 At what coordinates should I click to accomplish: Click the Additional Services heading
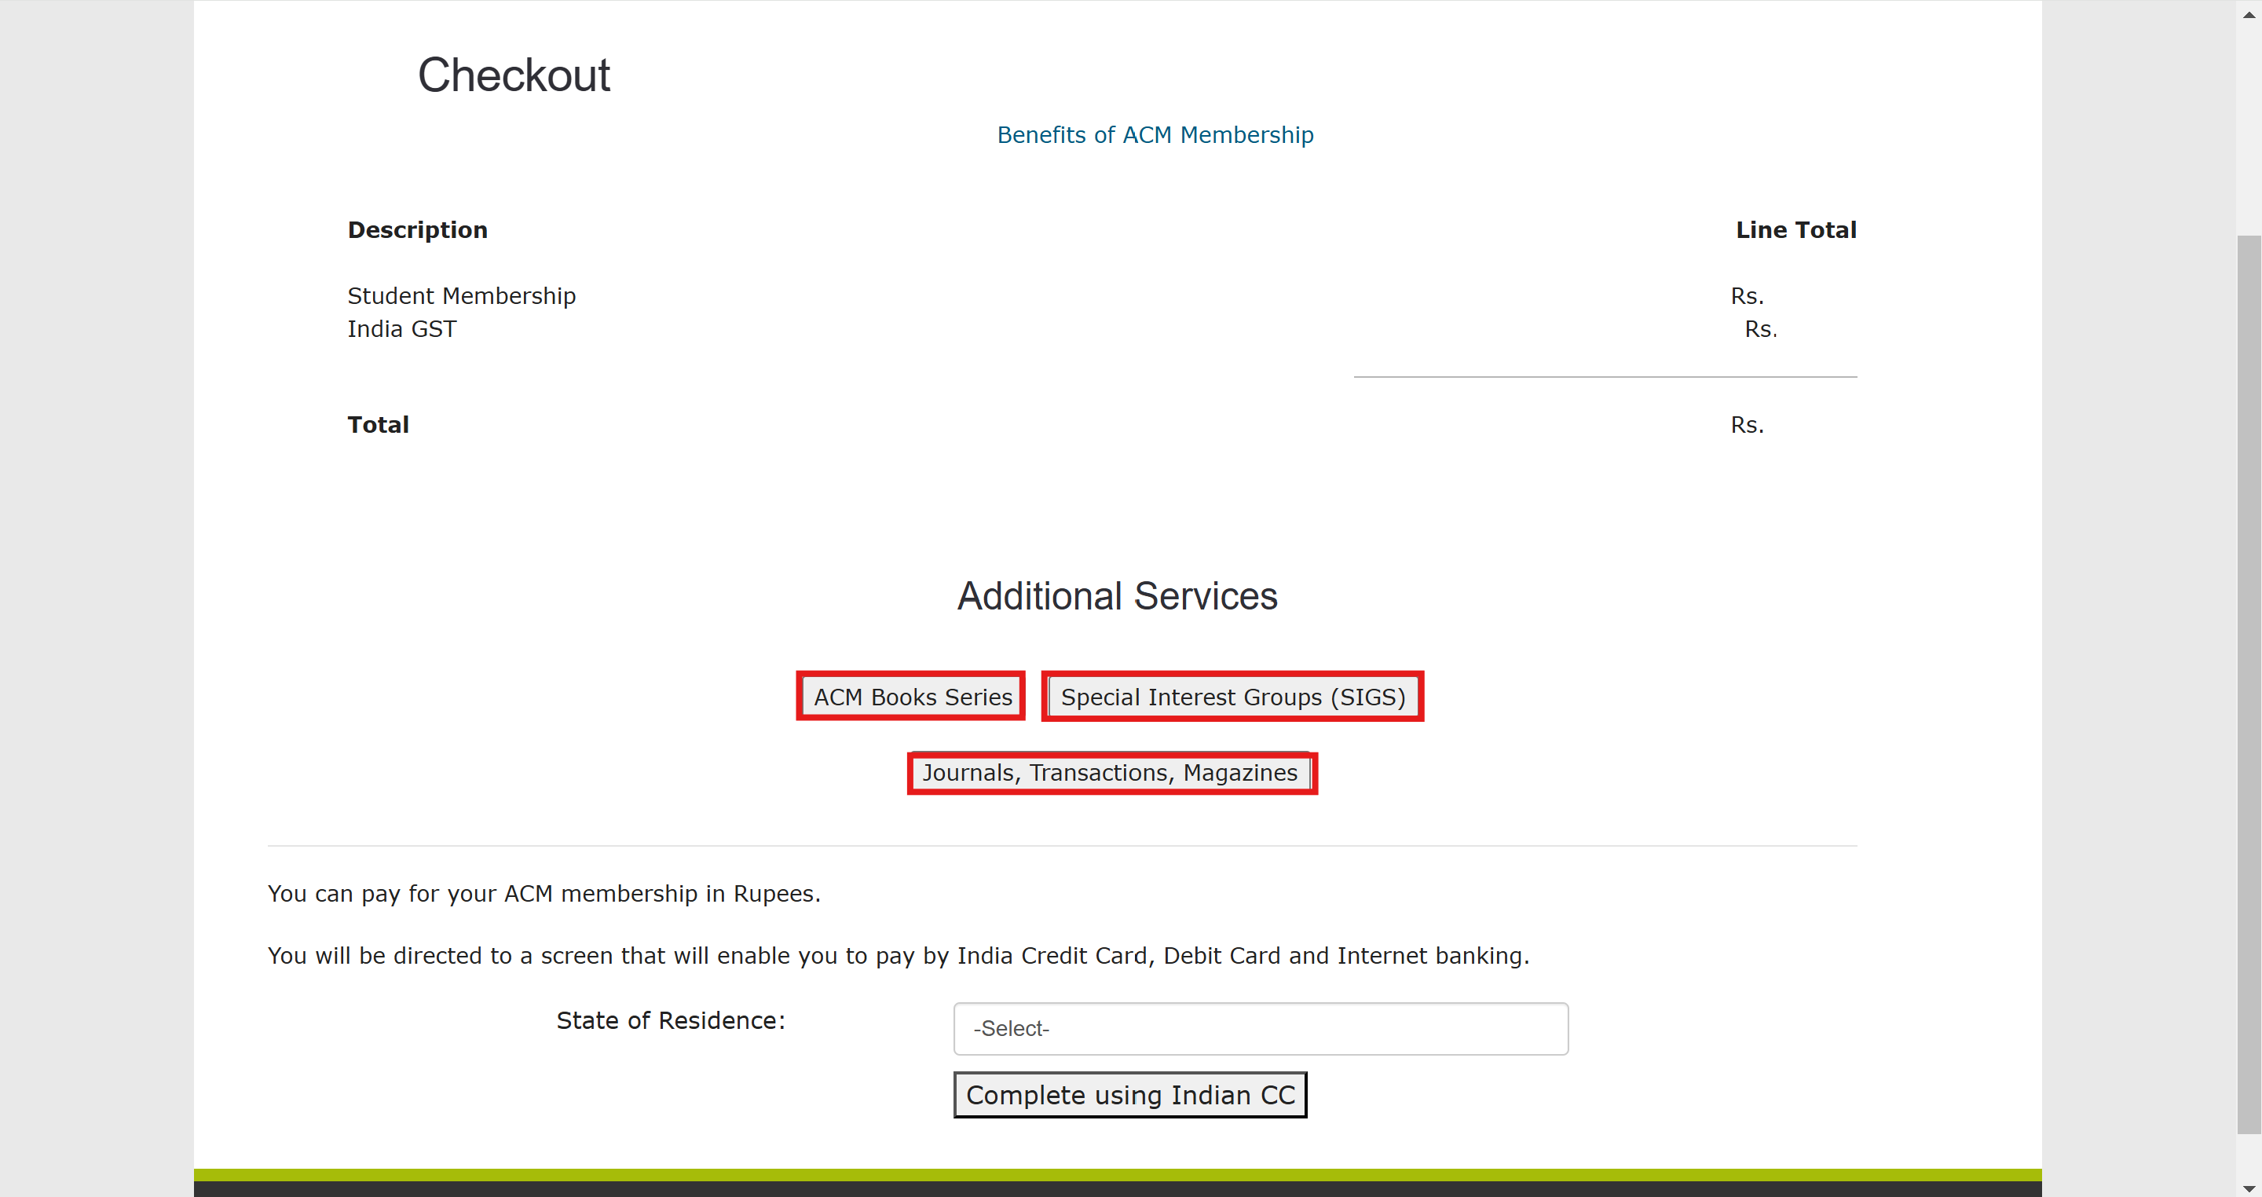tap(1117, 596)
